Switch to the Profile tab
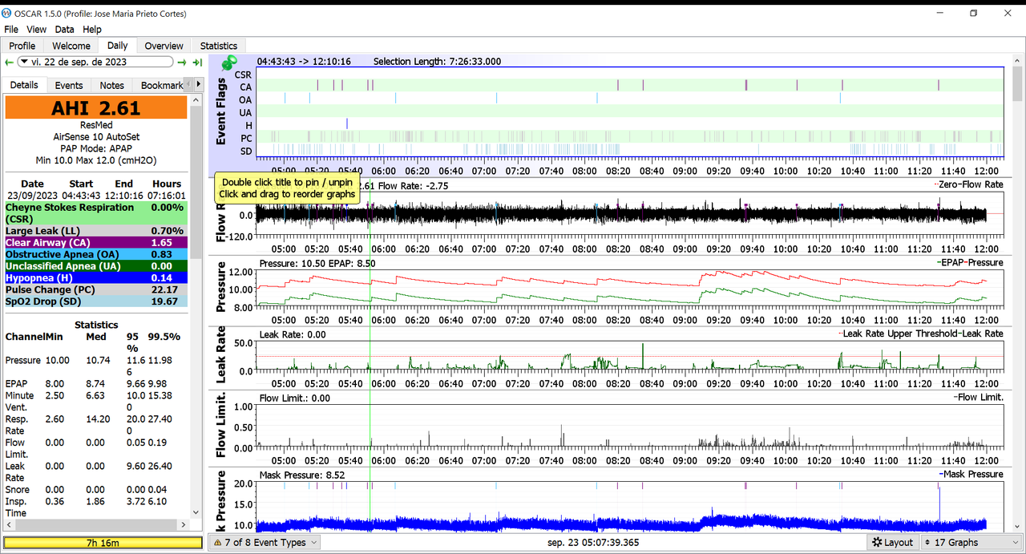Image resolution: width=1026 pixels, height=554 pixels. 22,46
